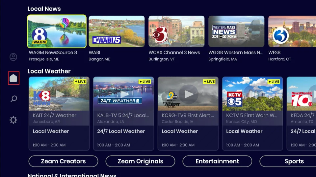
Task: Select 'WGGB Western Mass N...' title
Action: coord(235,52)
